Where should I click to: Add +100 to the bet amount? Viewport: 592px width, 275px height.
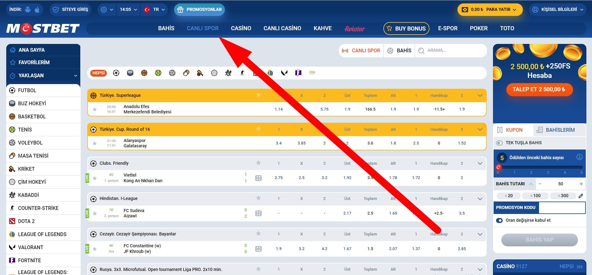tap(535, 196)
